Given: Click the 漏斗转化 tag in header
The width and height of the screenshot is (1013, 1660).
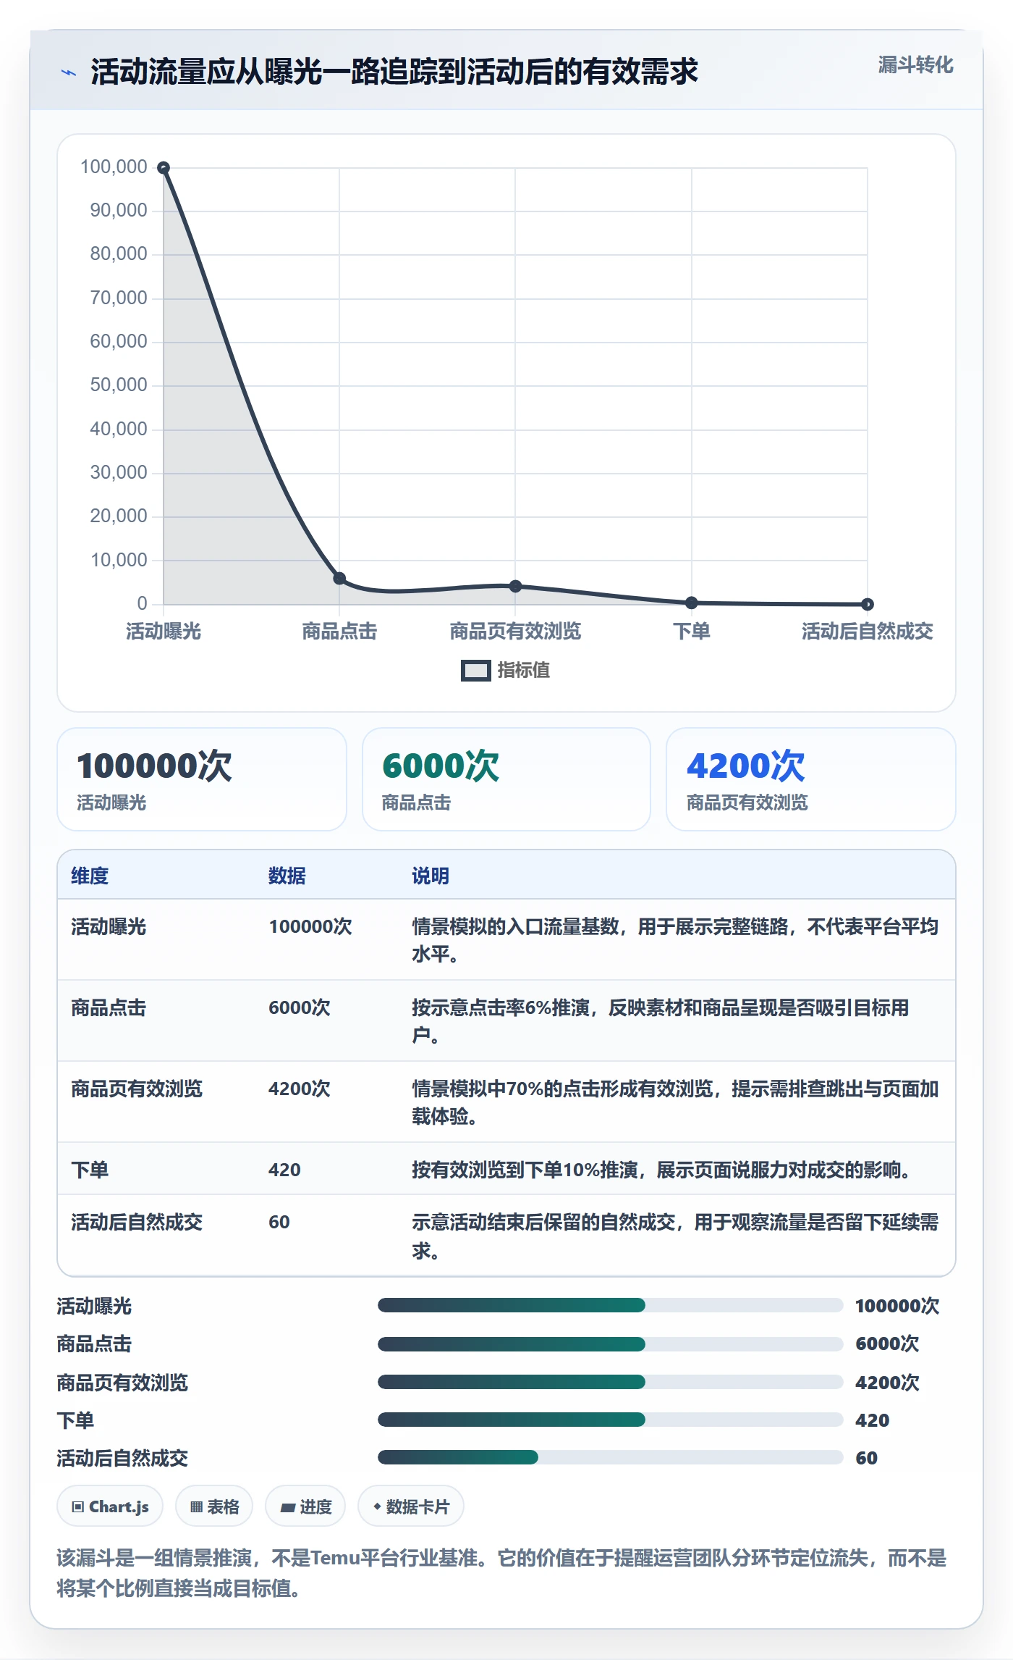Looking at the screenshot, I should pyautogui.click(x=915, y=65).
